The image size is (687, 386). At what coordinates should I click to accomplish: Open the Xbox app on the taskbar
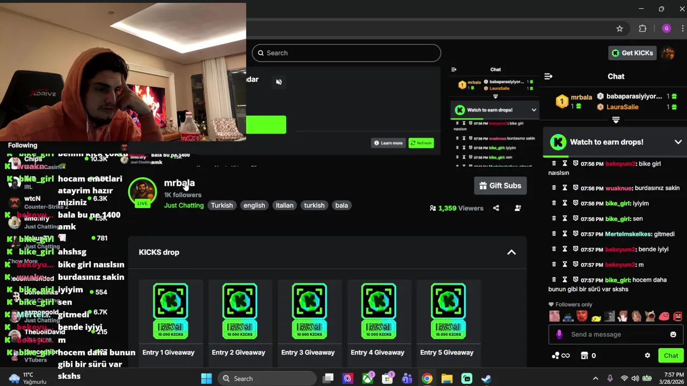368,378
